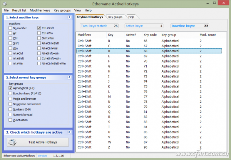
Task: Collapse the Select modifier keys panel
Action: click(69, 18)
